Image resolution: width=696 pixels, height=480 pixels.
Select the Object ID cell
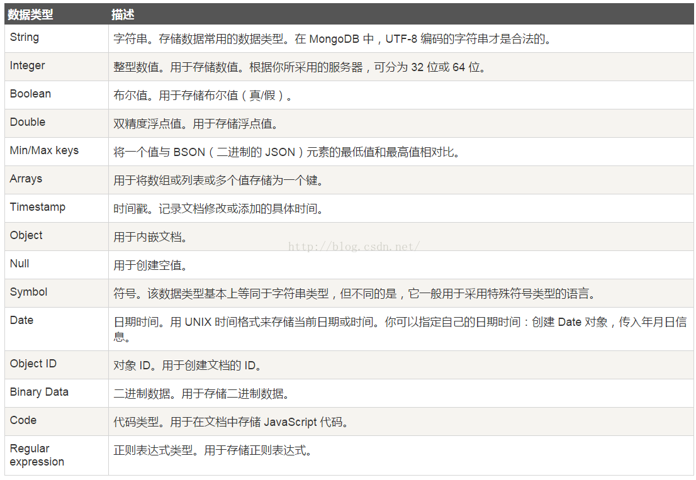[x=57, y=365]
